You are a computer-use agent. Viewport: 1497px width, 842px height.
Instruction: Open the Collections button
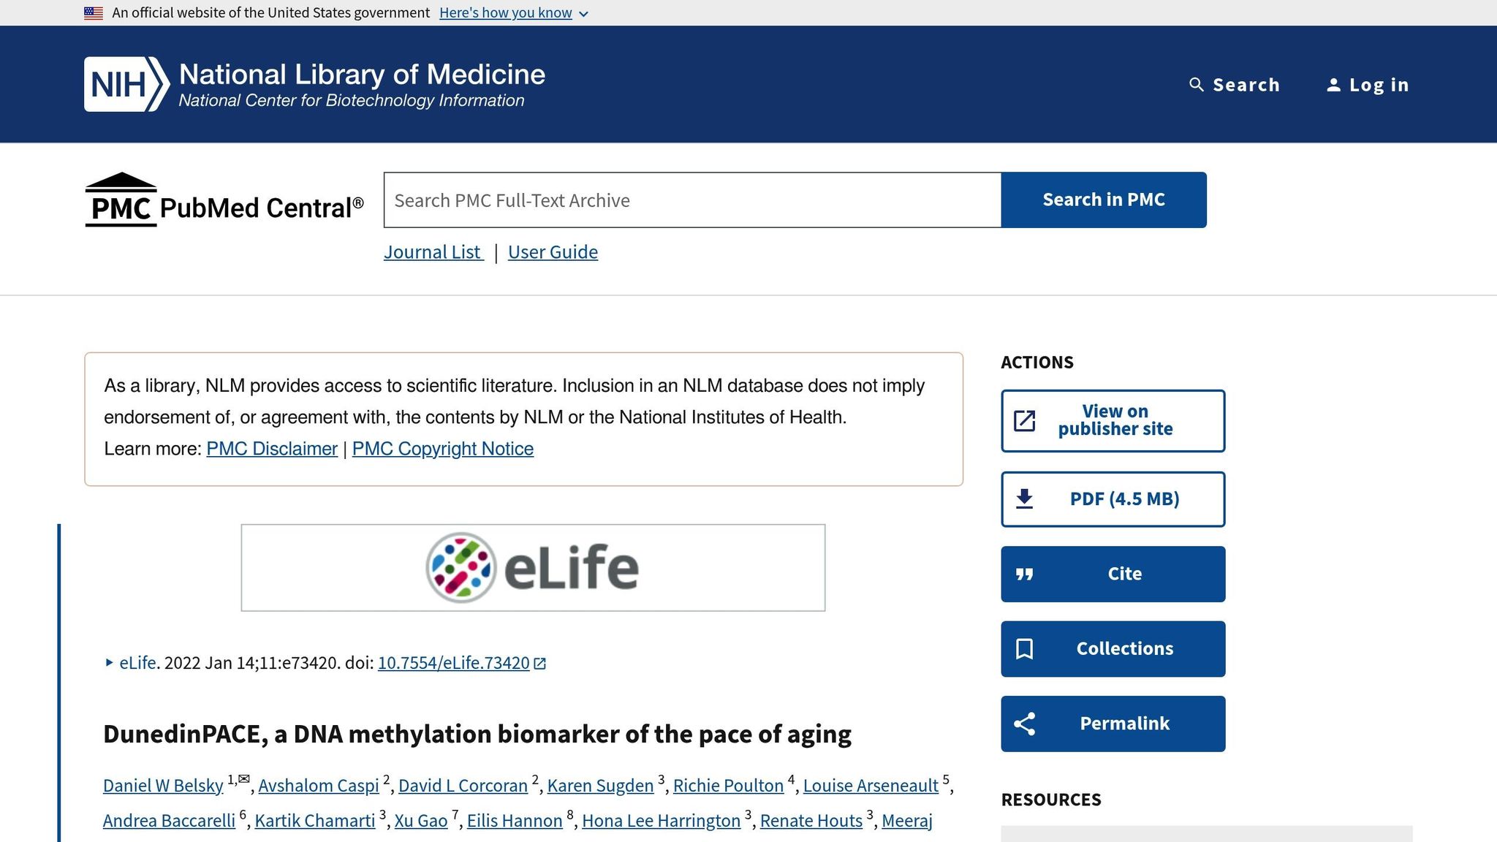1113,649
